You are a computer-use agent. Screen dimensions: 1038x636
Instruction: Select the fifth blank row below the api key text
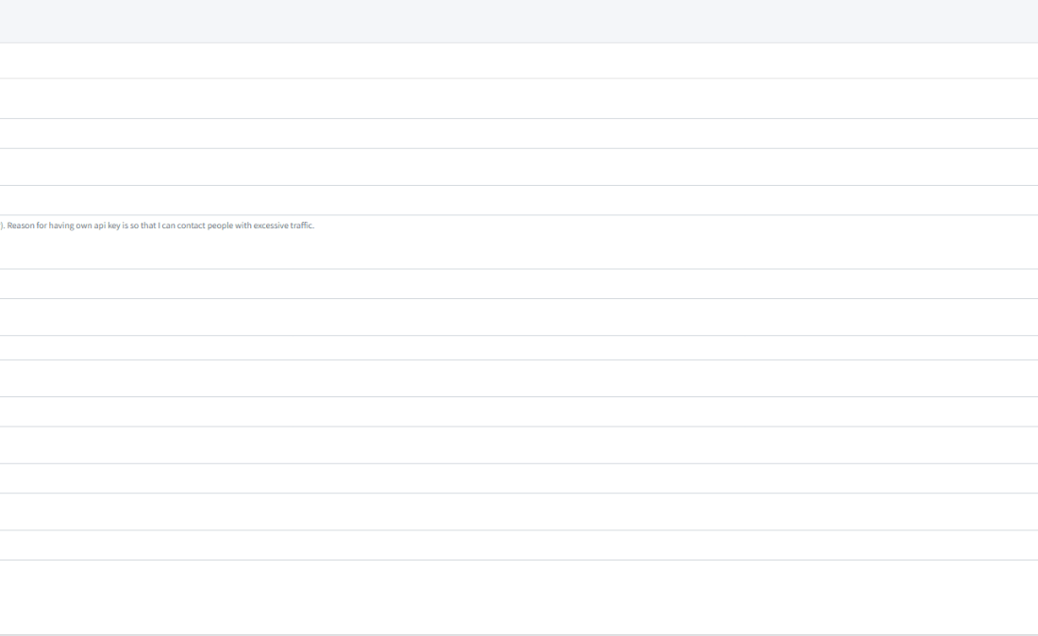519,411
